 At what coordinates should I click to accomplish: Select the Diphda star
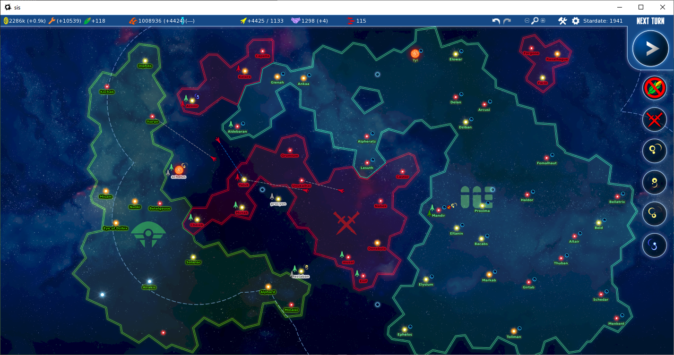pyautogui.click(x=145, y=60)
